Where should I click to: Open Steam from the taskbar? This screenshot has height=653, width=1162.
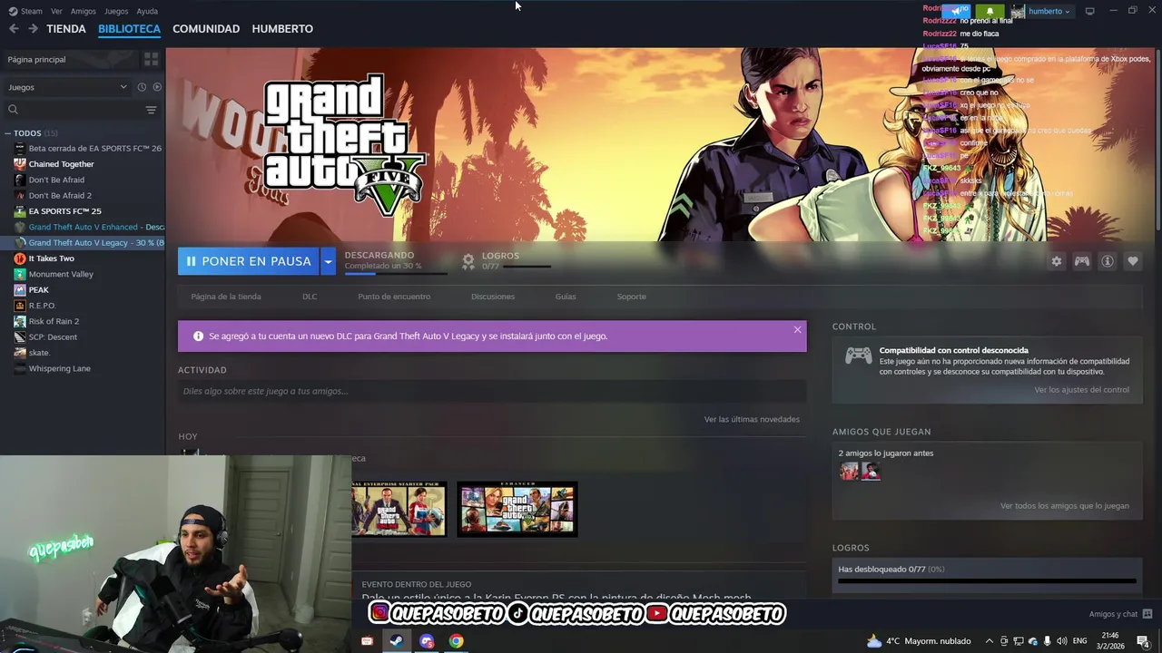point(396,641)
